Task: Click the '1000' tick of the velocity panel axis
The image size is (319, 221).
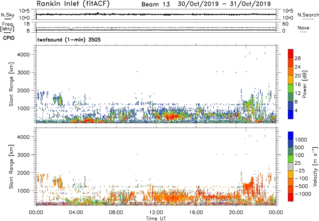Action: point(24,190)
